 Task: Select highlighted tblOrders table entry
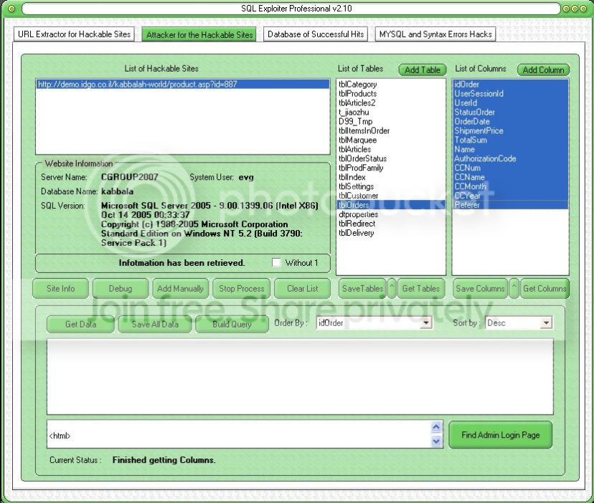coord(391,205)
